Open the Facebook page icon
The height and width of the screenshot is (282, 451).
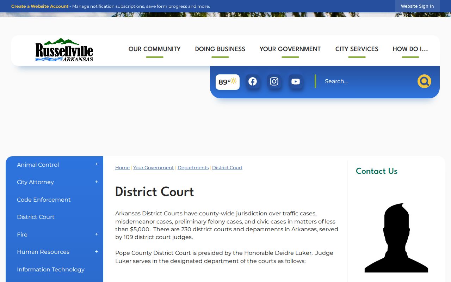(x=253, y=81)
